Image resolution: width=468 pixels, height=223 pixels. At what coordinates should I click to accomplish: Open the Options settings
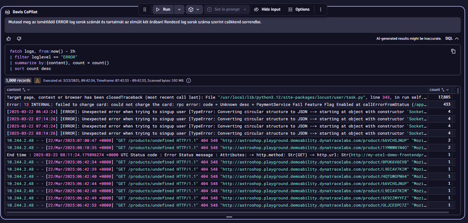tap(298, 9)
